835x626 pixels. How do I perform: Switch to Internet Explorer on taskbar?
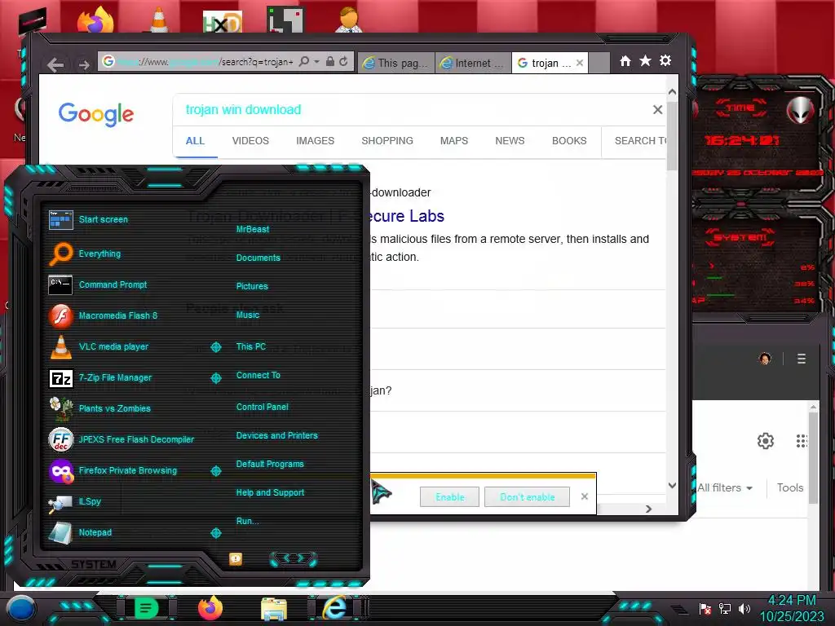tap(335, 608)
